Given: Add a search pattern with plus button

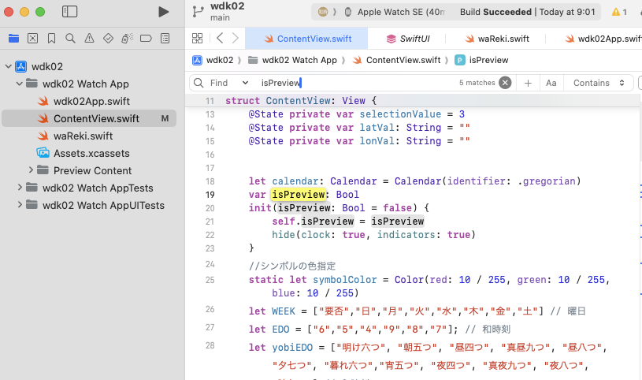Looking at the screenshot, I should [x=529, y=83].
